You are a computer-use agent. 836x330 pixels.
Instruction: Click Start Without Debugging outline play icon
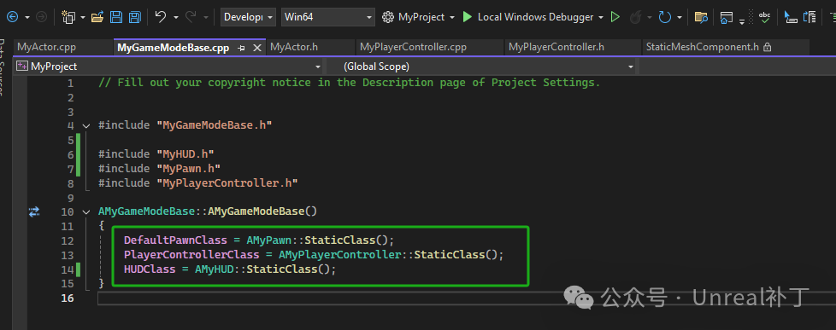(615, 17)
